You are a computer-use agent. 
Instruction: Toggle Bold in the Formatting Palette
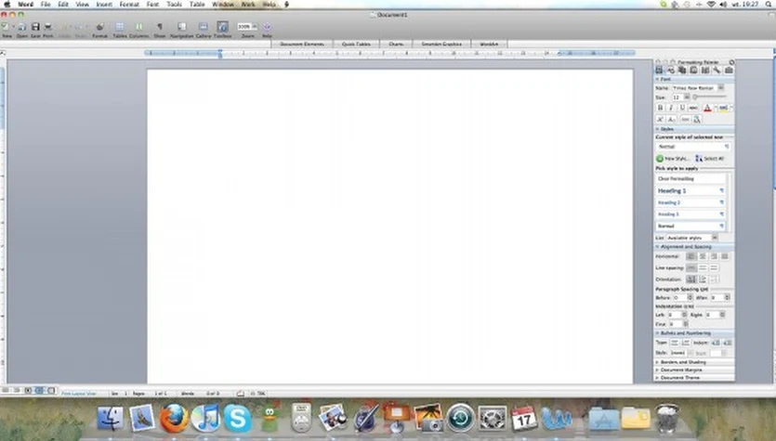pos(660,108)
